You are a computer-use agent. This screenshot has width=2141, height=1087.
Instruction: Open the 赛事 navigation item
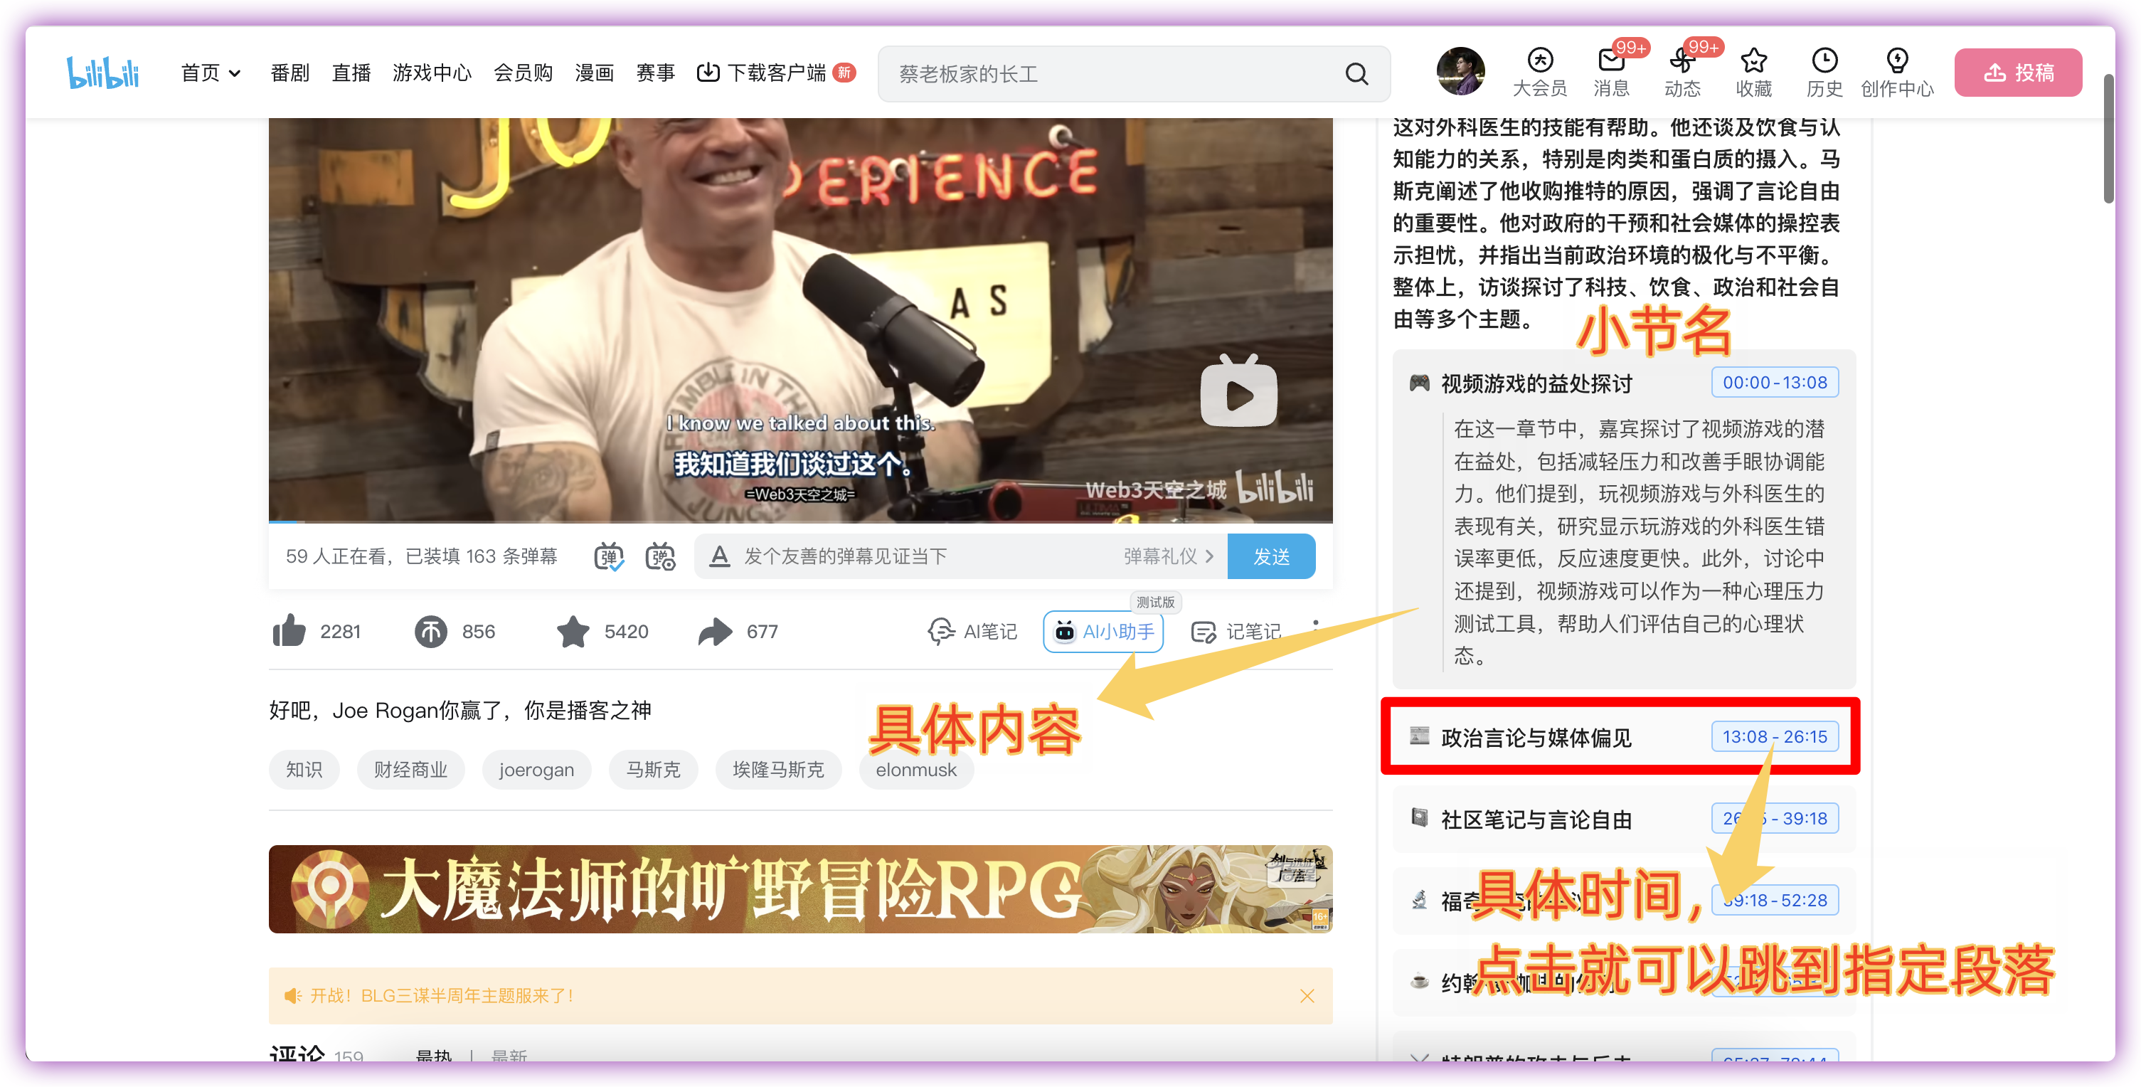click(x=655, y=73)
